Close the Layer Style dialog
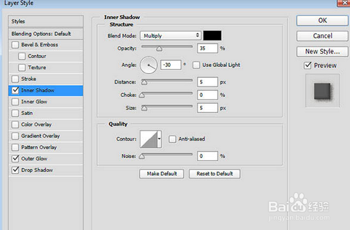 (x=344, y=3)
